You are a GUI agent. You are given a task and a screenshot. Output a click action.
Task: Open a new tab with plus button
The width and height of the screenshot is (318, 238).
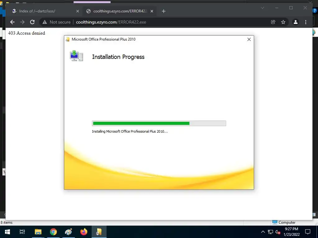164,11
